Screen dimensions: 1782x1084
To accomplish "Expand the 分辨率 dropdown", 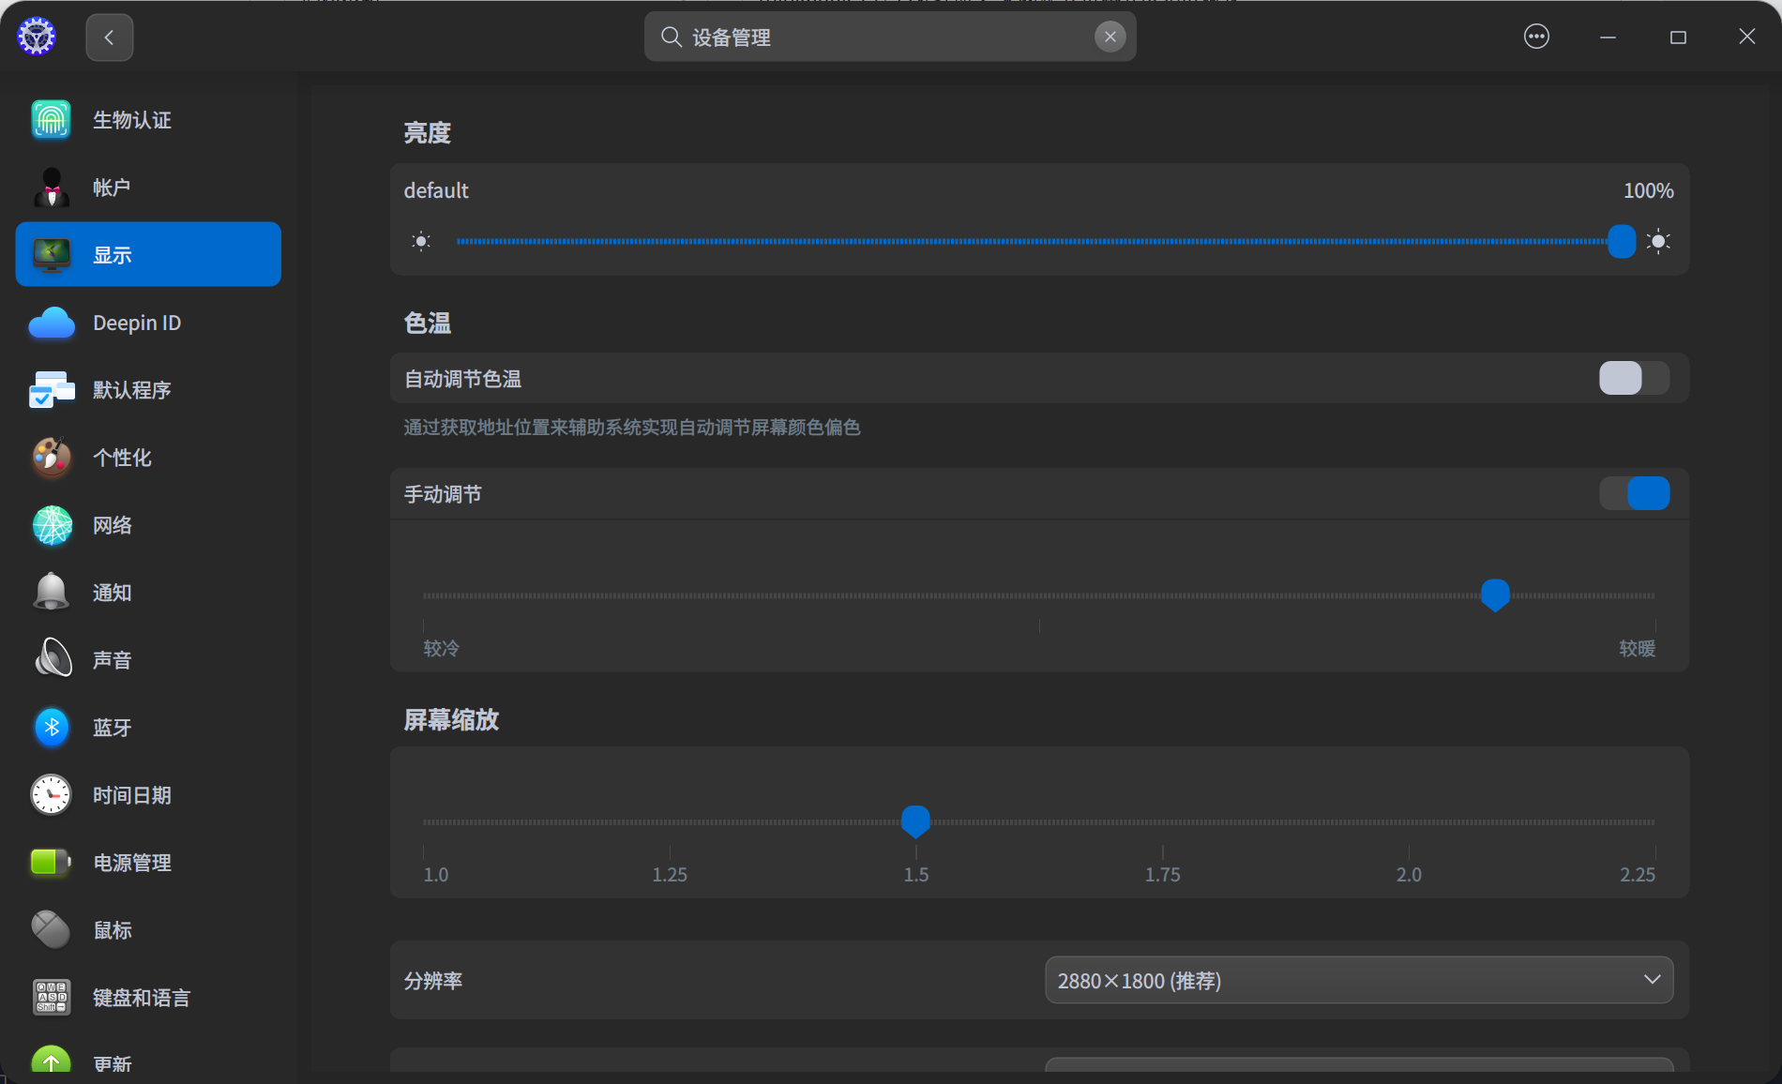I will 1359,980.
